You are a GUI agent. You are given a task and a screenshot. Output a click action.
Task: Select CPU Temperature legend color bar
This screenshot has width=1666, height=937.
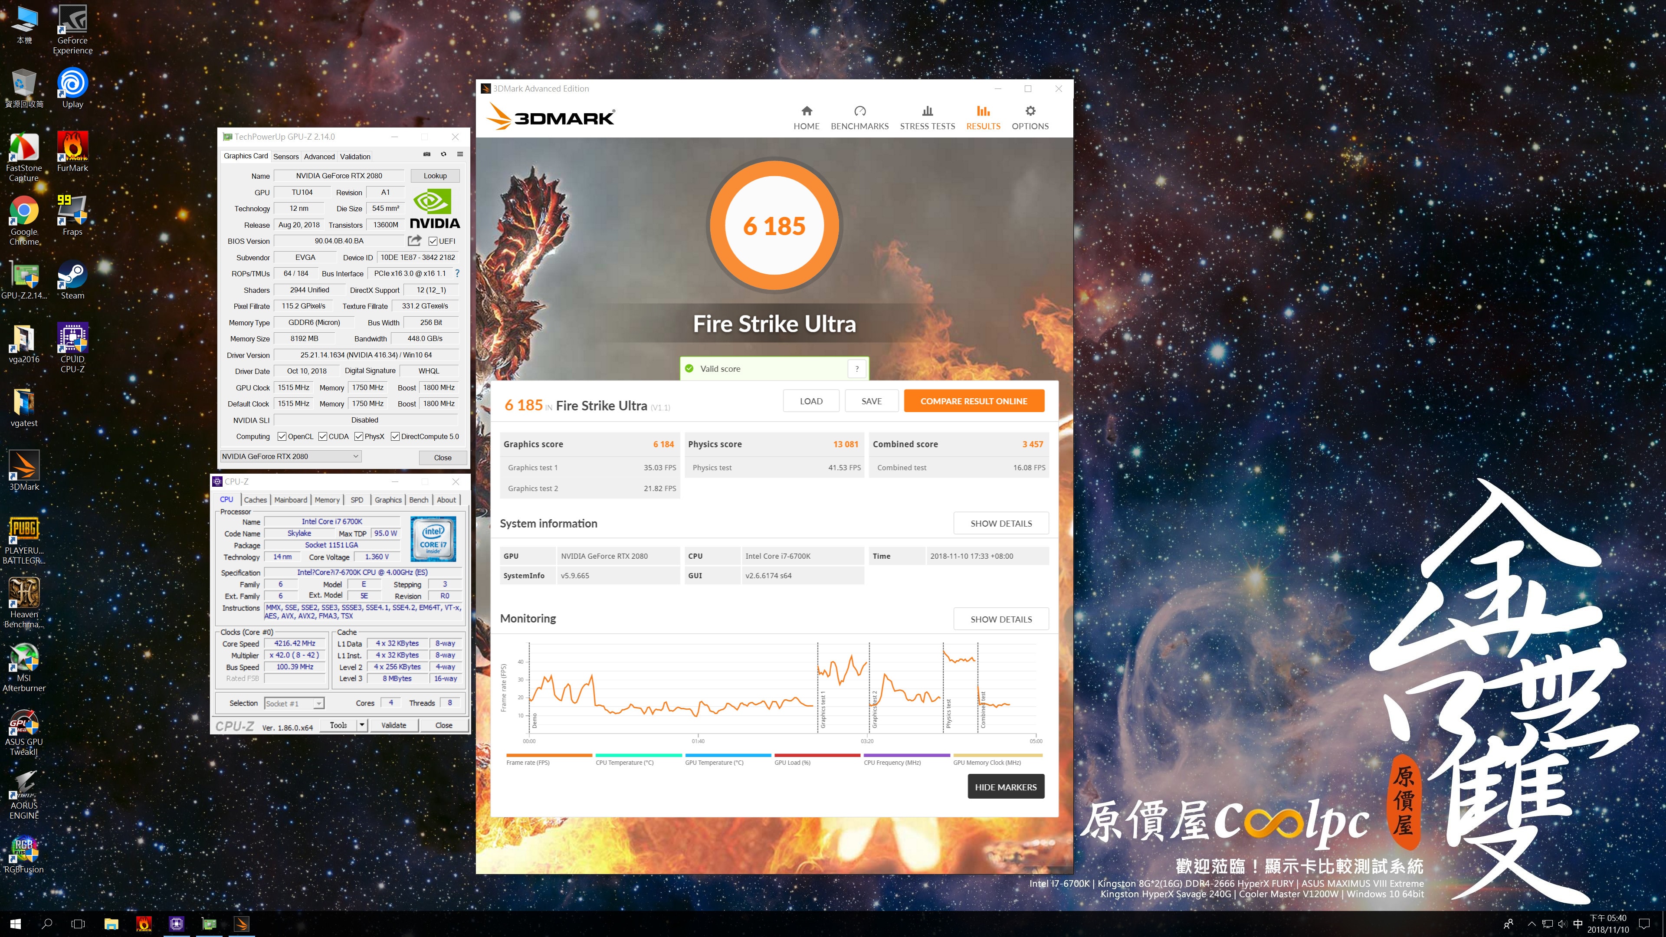point(638,755)
